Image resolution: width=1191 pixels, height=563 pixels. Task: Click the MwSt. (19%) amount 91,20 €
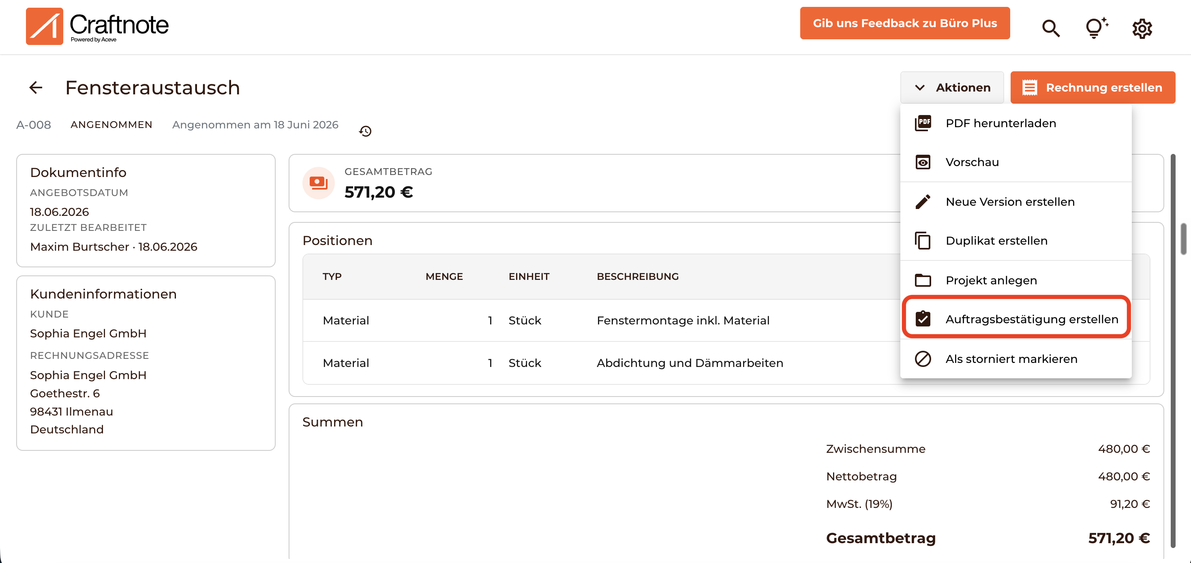click(x=1130, y=504)
